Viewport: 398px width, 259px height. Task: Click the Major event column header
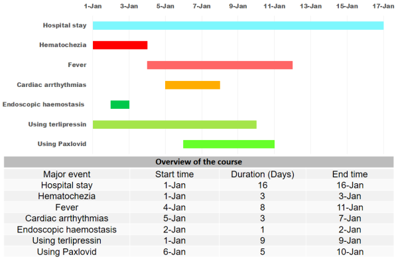click(67, 174)
